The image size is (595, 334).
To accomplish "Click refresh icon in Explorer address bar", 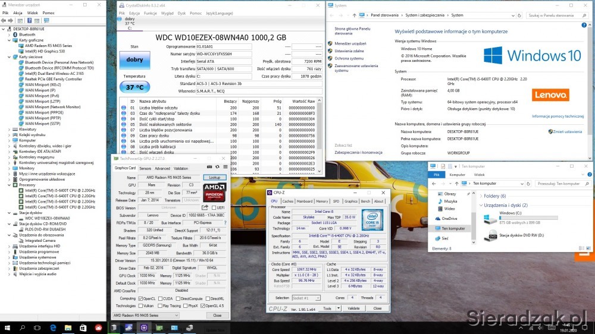I will 528,184.
